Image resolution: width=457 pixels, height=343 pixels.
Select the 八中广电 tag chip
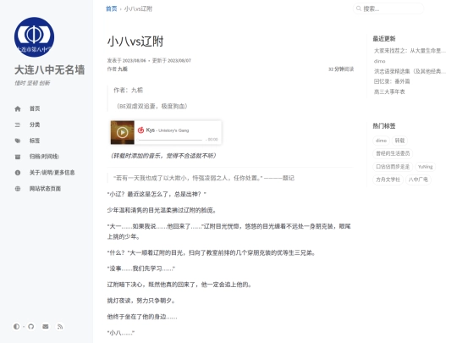pos(418,180)
